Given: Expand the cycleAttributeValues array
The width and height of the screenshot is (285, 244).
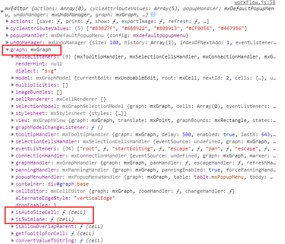Looking at the screenshot, I should click(x=7, y=28).
